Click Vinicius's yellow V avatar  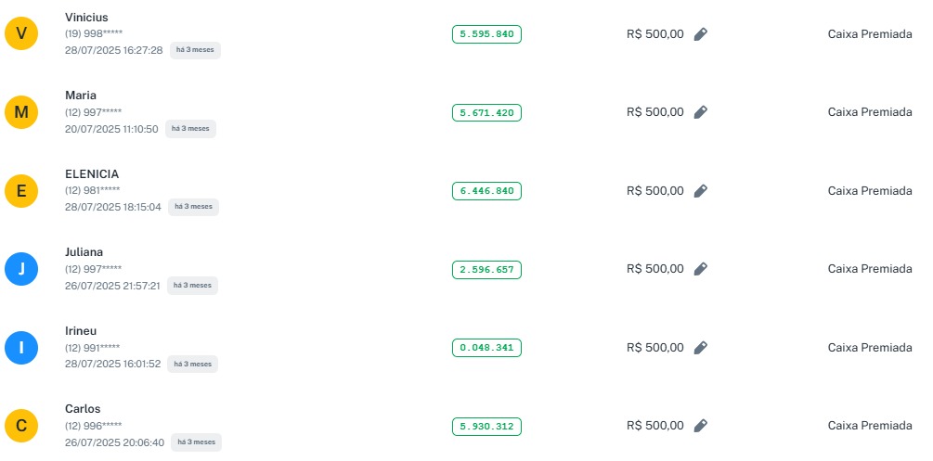point(21,34)
